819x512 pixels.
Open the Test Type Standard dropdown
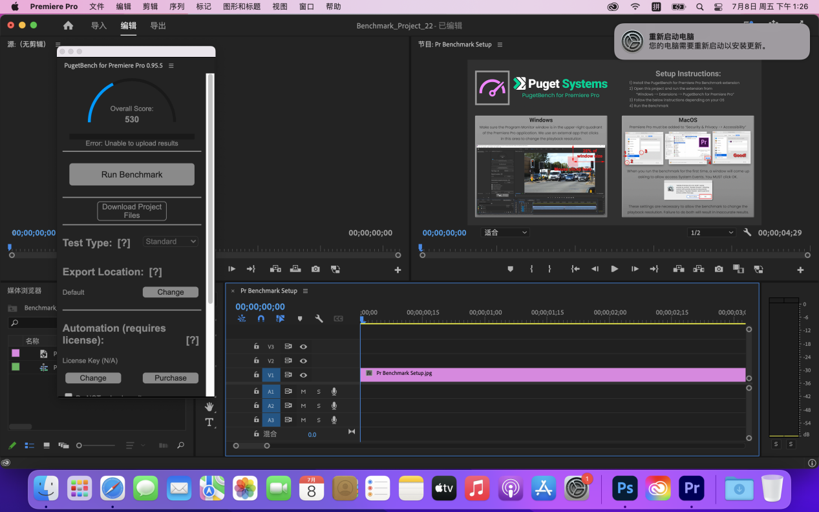click(x=171, y=241)
